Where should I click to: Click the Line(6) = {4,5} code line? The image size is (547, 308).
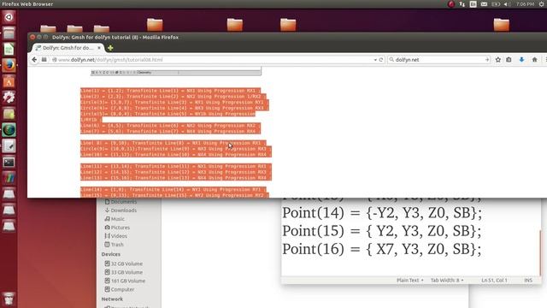point(170,126)
